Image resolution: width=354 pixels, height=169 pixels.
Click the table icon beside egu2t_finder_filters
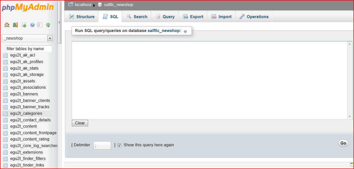5,159
